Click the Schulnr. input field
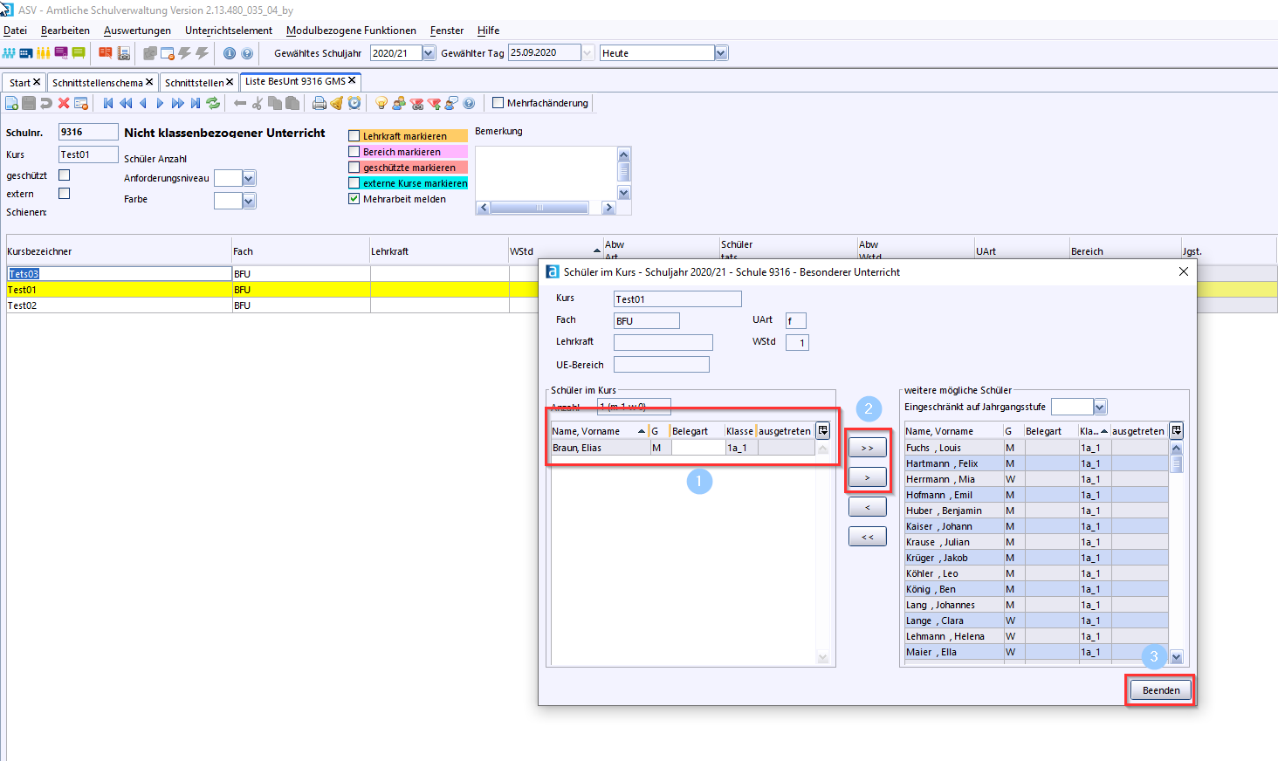Screen dimensions: 1278x761 (x=88, y=132)
